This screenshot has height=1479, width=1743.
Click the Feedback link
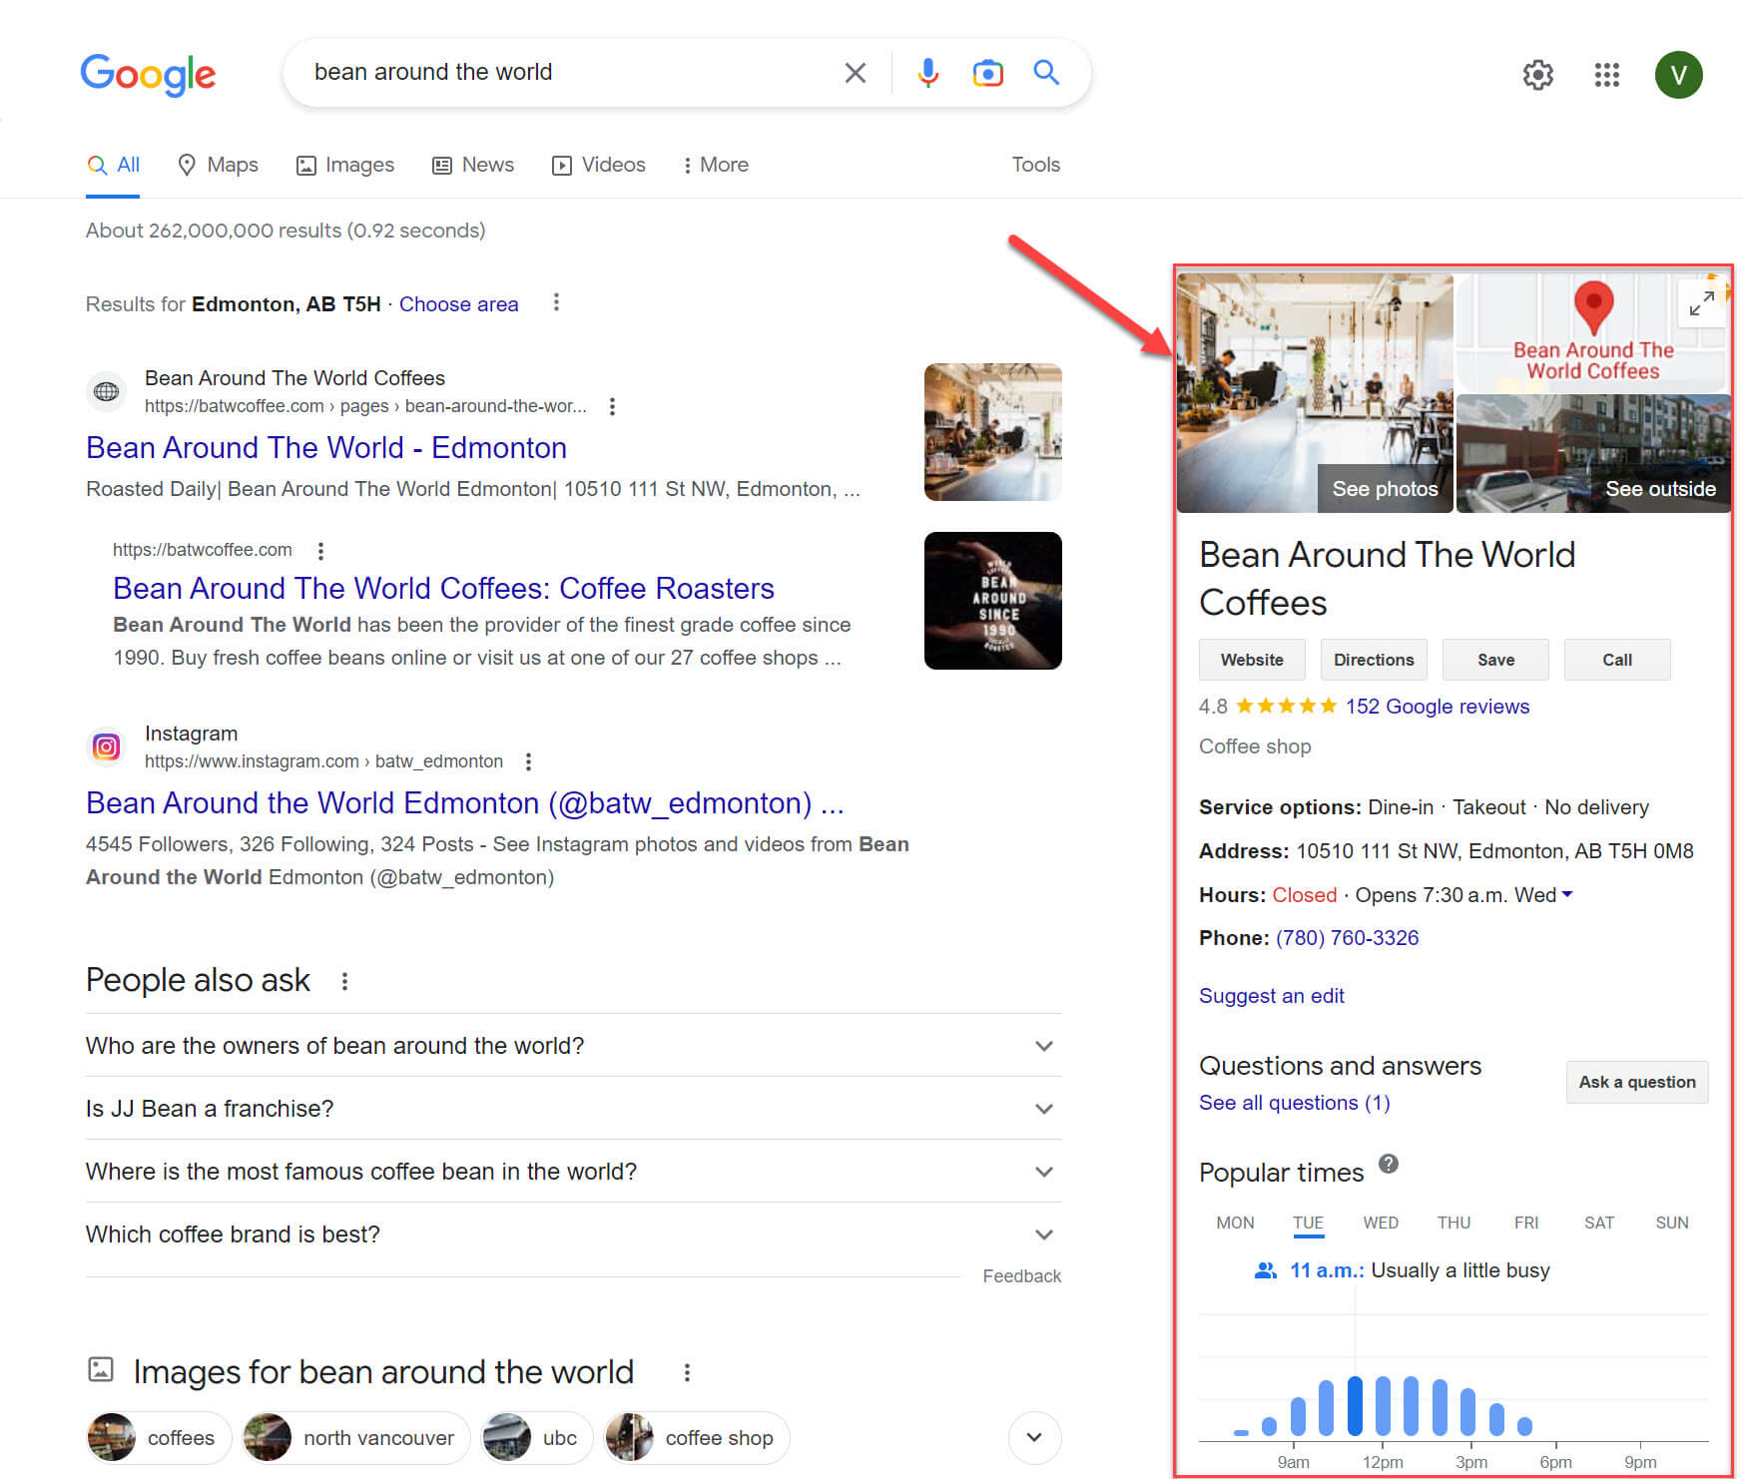[x=1021, y=1276]
